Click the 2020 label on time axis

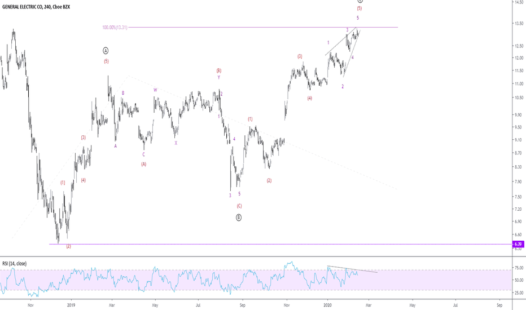click(327, 305)
